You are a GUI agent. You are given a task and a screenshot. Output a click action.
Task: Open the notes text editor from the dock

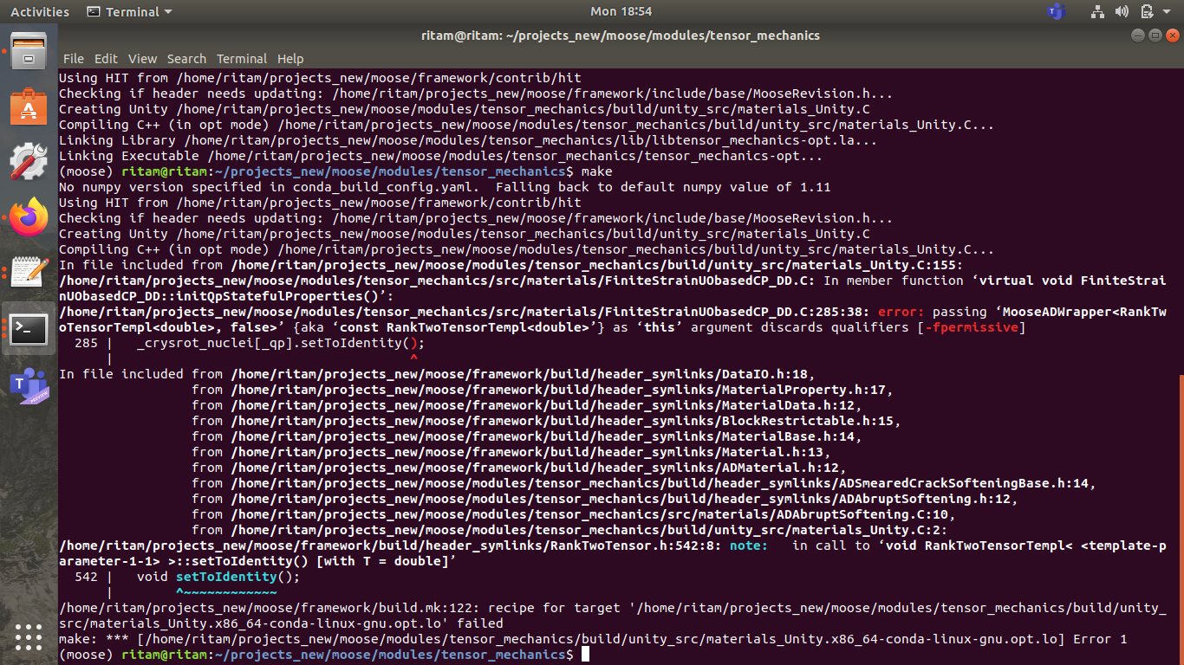(x=28, y=273)
